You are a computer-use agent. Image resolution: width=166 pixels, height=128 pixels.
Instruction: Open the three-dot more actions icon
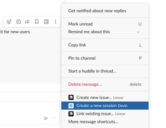coord(56,22)
